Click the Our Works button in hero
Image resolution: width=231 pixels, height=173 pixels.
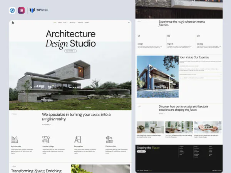[70, 51]
